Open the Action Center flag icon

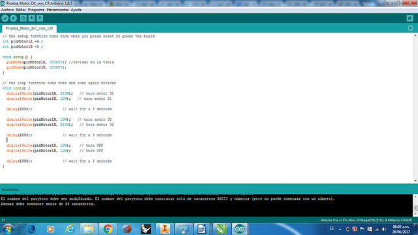click(362, 229)
